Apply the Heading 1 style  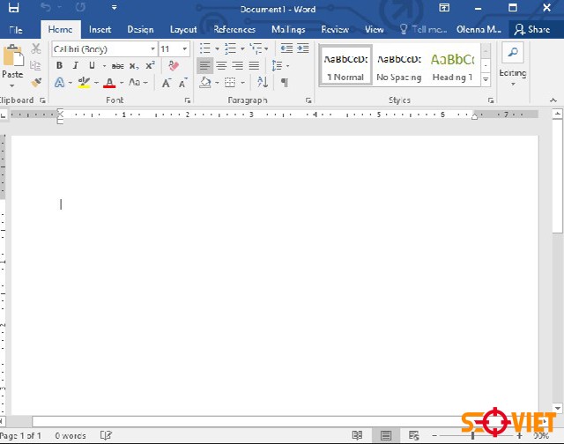pos(452,66)
